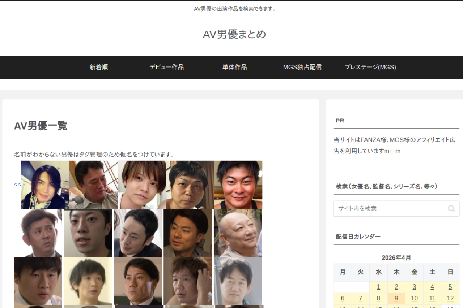Screen dimensions: 463x308
Task: Click the search magnifier icon
Action: pos(451,209)
